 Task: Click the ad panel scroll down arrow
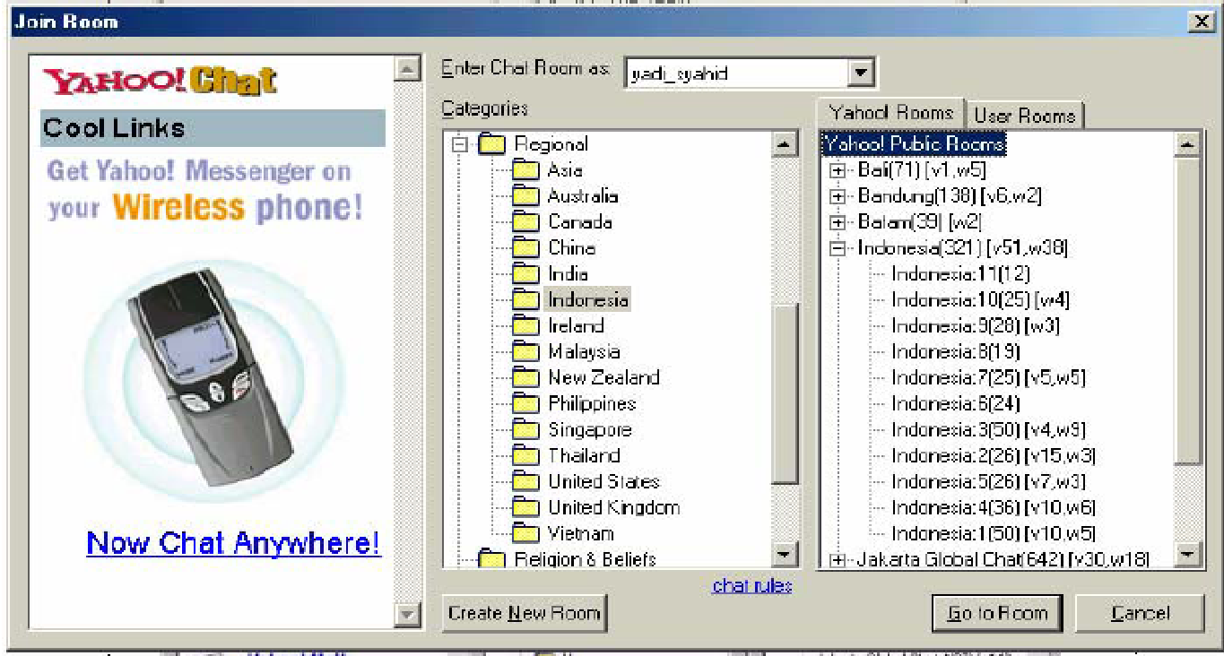(x=408, y=615)
